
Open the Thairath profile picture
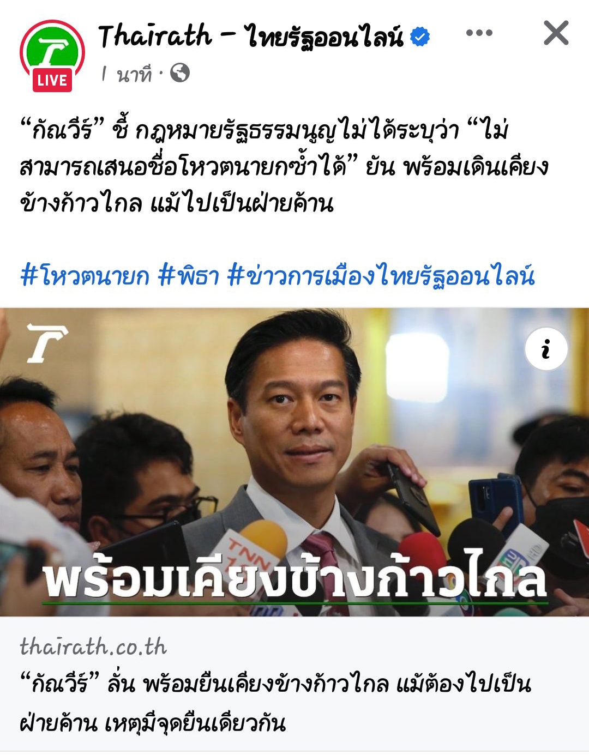tap(52, 55)
